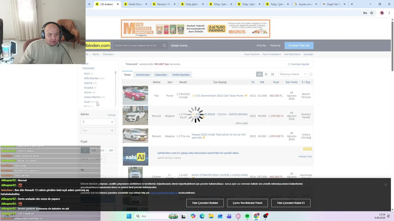Open the Karşılaştır compare link
Viewport: 394px width, 221px height.
click(x=308, y=54)
